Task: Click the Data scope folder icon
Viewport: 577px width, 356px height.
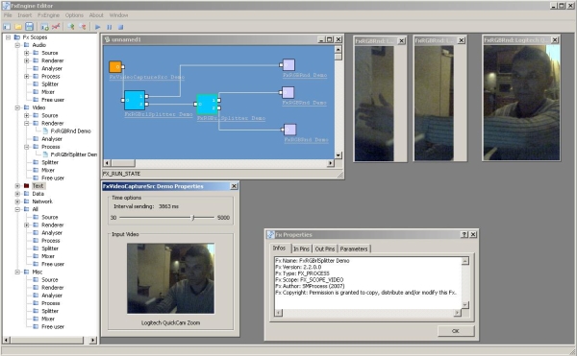Action: (27, 194)
